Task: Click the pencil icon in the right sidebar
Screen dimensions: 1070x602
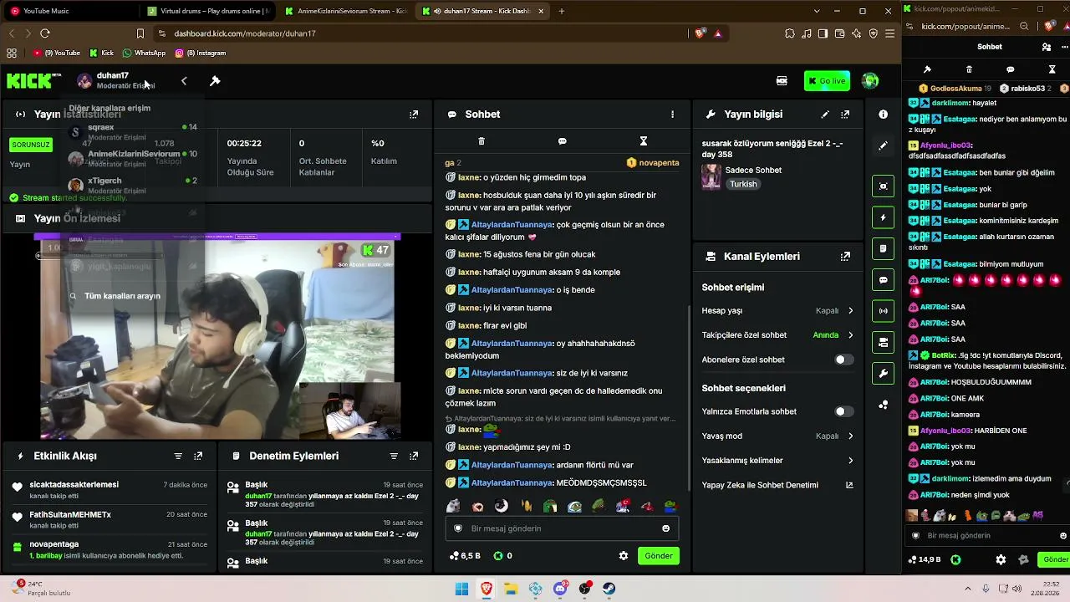Action: (x=884, y=145)
